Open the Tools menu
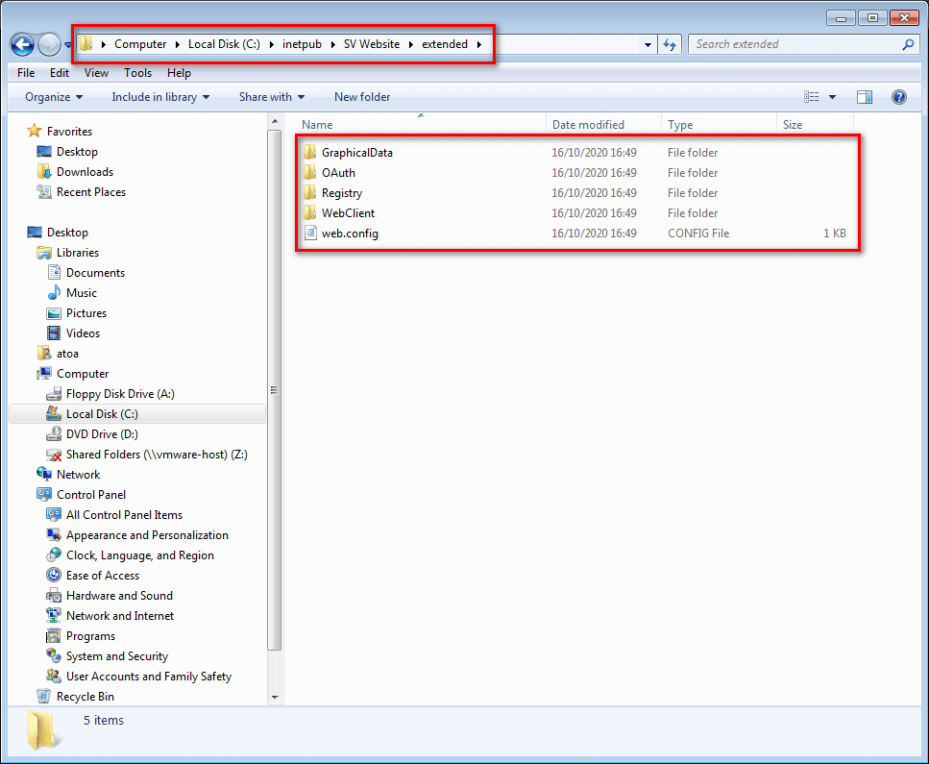Image resolution: width=929 pixels, height=764 pixels. click(137, 73)
